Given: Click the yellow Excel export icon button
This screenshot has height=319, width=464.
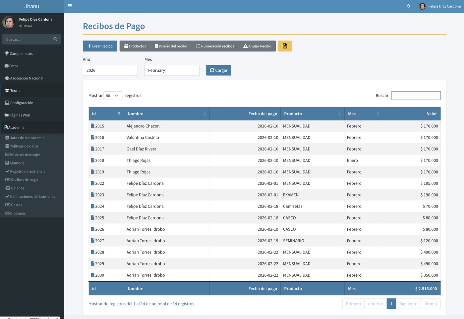Looking at the screenshot, I should coord(285,46).
